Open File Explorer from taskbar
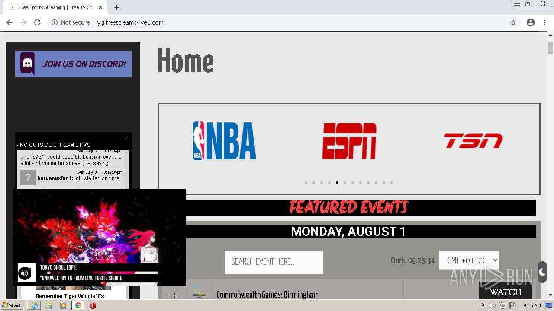 [49, 305]
